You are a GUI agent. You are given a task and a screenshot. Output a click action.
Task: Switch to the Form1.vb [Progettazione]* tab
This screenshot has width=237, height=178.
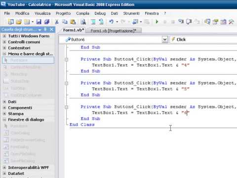coord(114,31)
